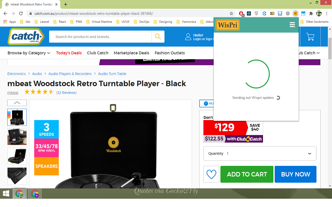Open Audio Players & Recorders breadcrumb

[70, 74]
